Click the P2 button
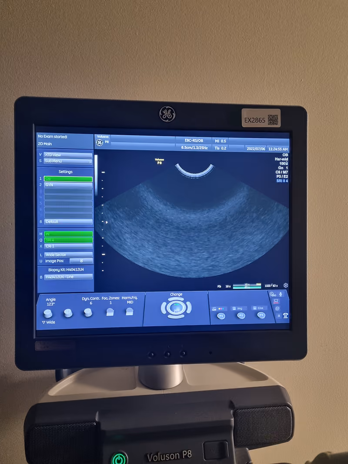Screen dimensions: 348x464 [x=241, y=316]
